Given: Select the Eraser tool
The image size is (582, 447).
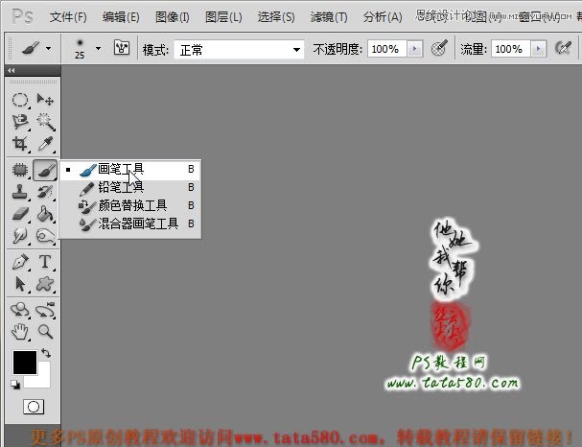Looking at the screenshot, I should coord(20,214).
